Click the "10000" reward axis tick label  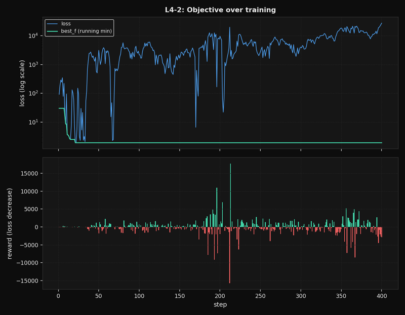click(29, 191)
